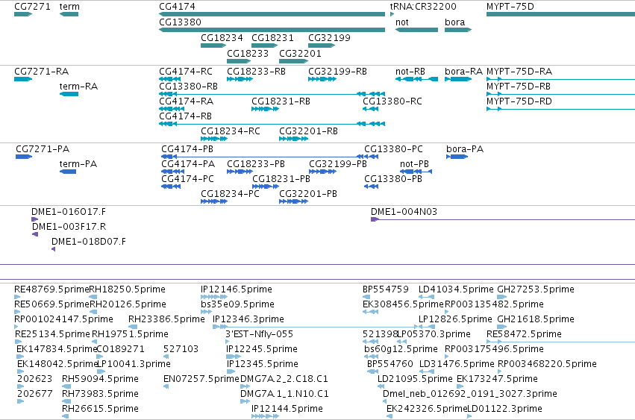Click the bora gene label
This screenshot has height=420, width=635.
pos(454,22)
